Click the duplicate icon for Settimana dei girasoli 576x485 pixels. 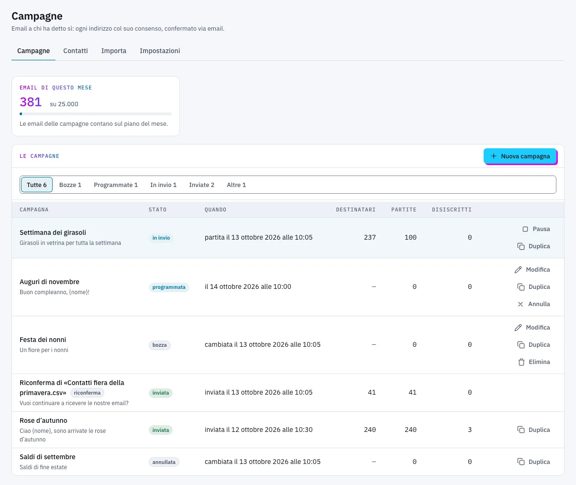point(521,246)
